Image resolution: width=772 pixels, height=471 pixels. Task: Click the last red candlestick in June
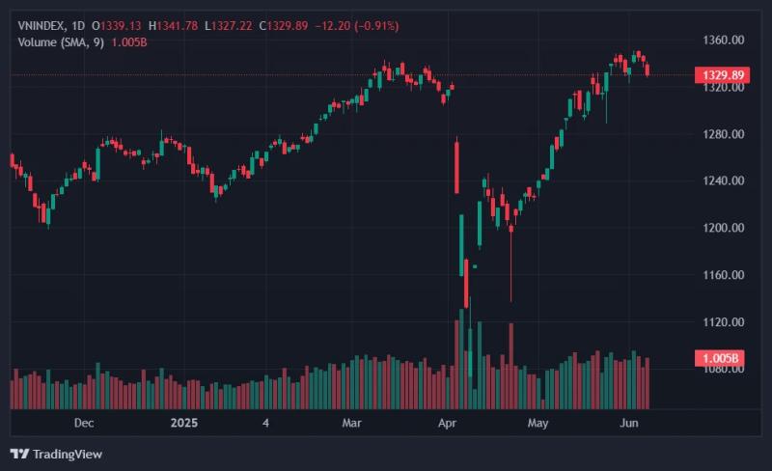point(648,69)
